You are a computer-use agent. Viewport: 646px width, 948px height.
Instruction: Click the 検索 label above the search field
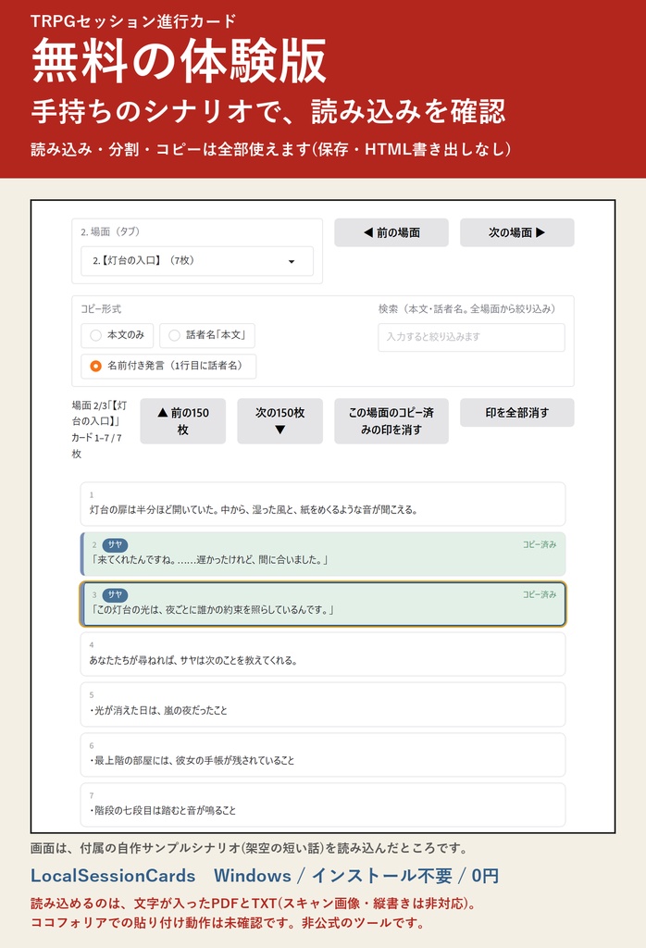point(466,309)
